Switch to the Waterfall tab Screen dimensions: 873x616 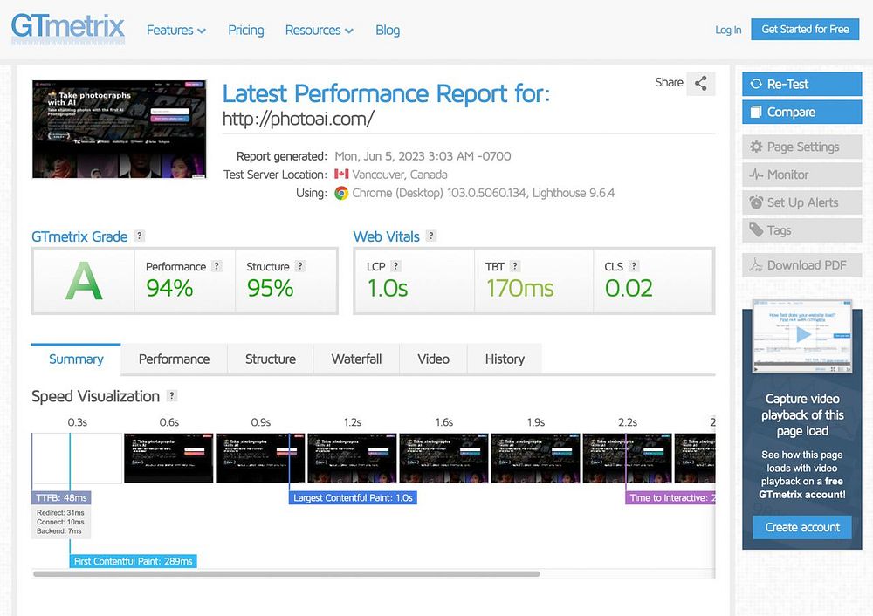356,359
